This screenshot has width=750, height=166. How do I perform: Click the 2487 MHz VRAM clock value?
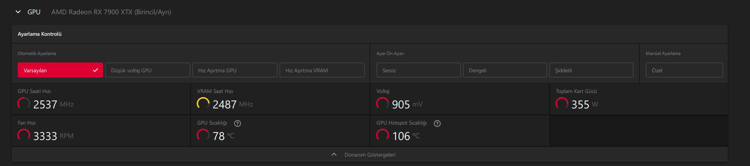233,104
